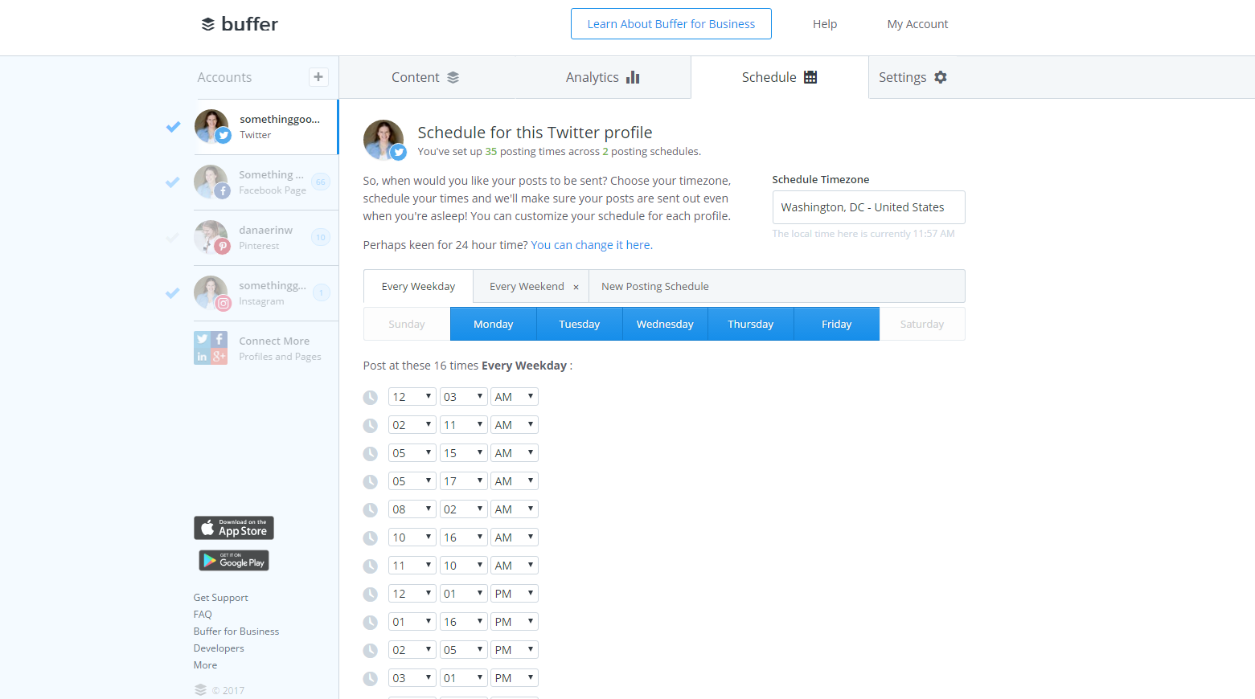
Task: Click the Analytics bar chart icon
Action: (x=633, y=77)
